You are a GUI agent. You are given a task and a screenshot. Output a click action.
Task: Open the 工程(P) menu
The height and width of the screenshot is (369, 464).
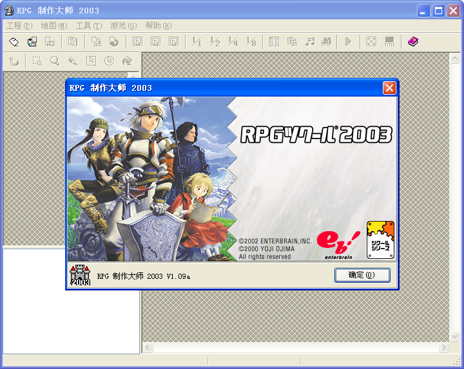[19, 26]
